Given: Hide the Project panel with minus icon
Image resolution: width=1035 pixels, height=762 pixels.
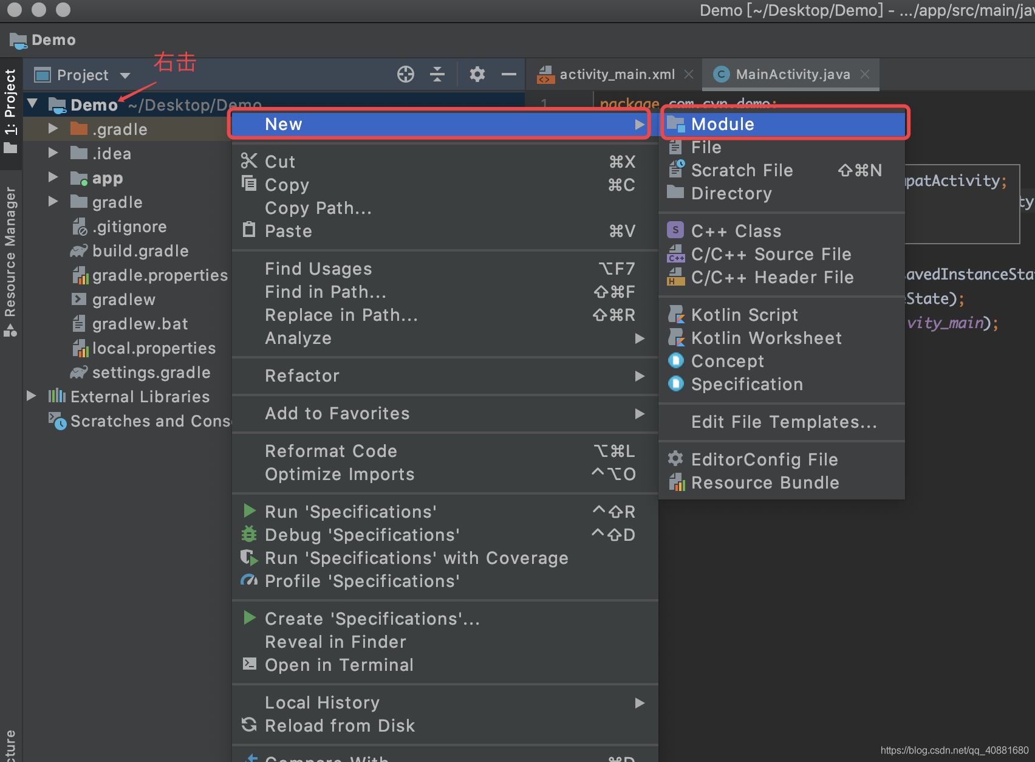Looking at the screenshot, I should [x=508, y=74].
